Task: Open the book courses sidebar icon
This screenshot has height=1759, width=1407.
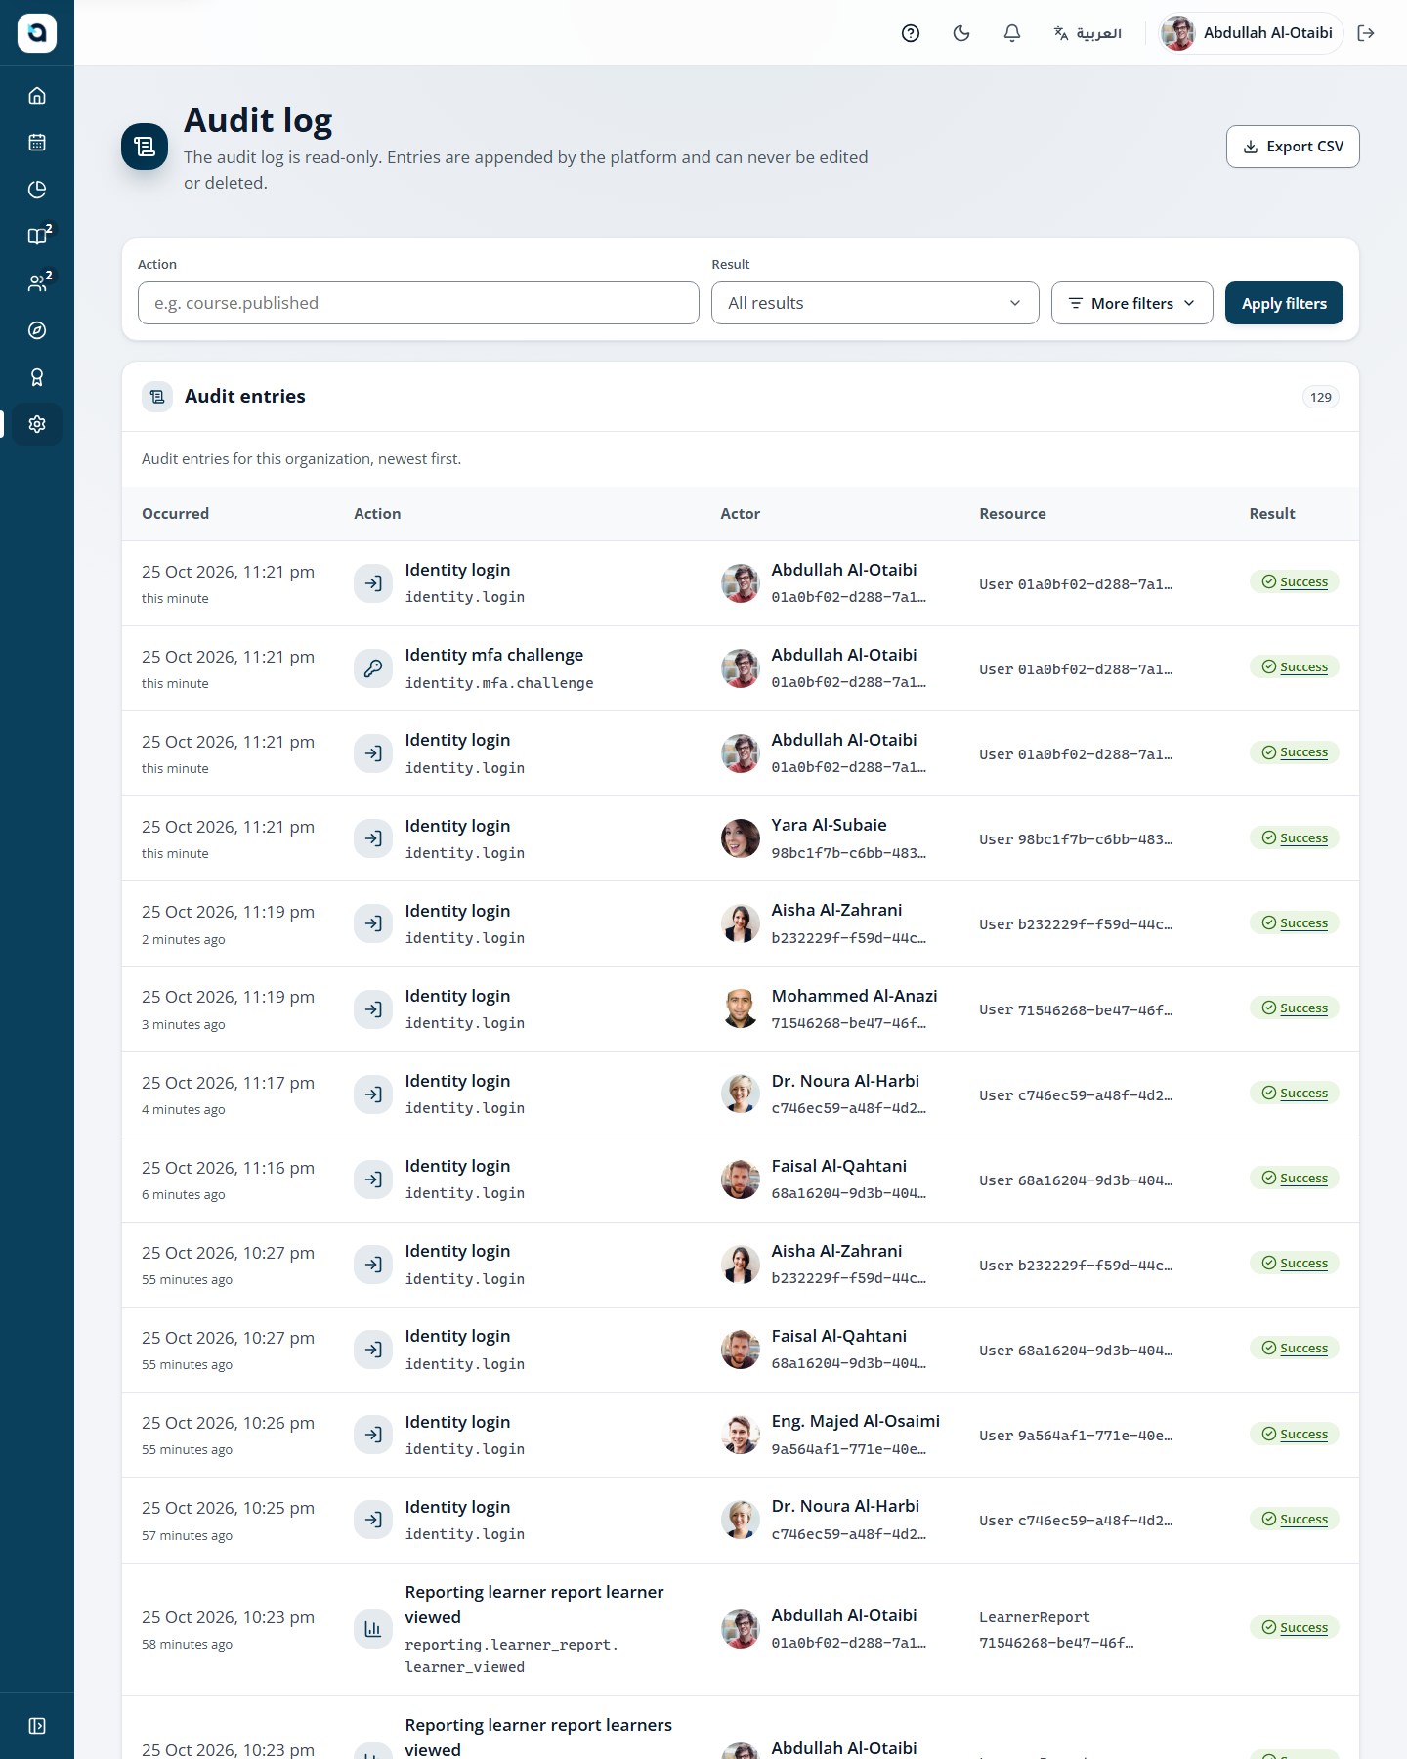Action: point(37,236)
